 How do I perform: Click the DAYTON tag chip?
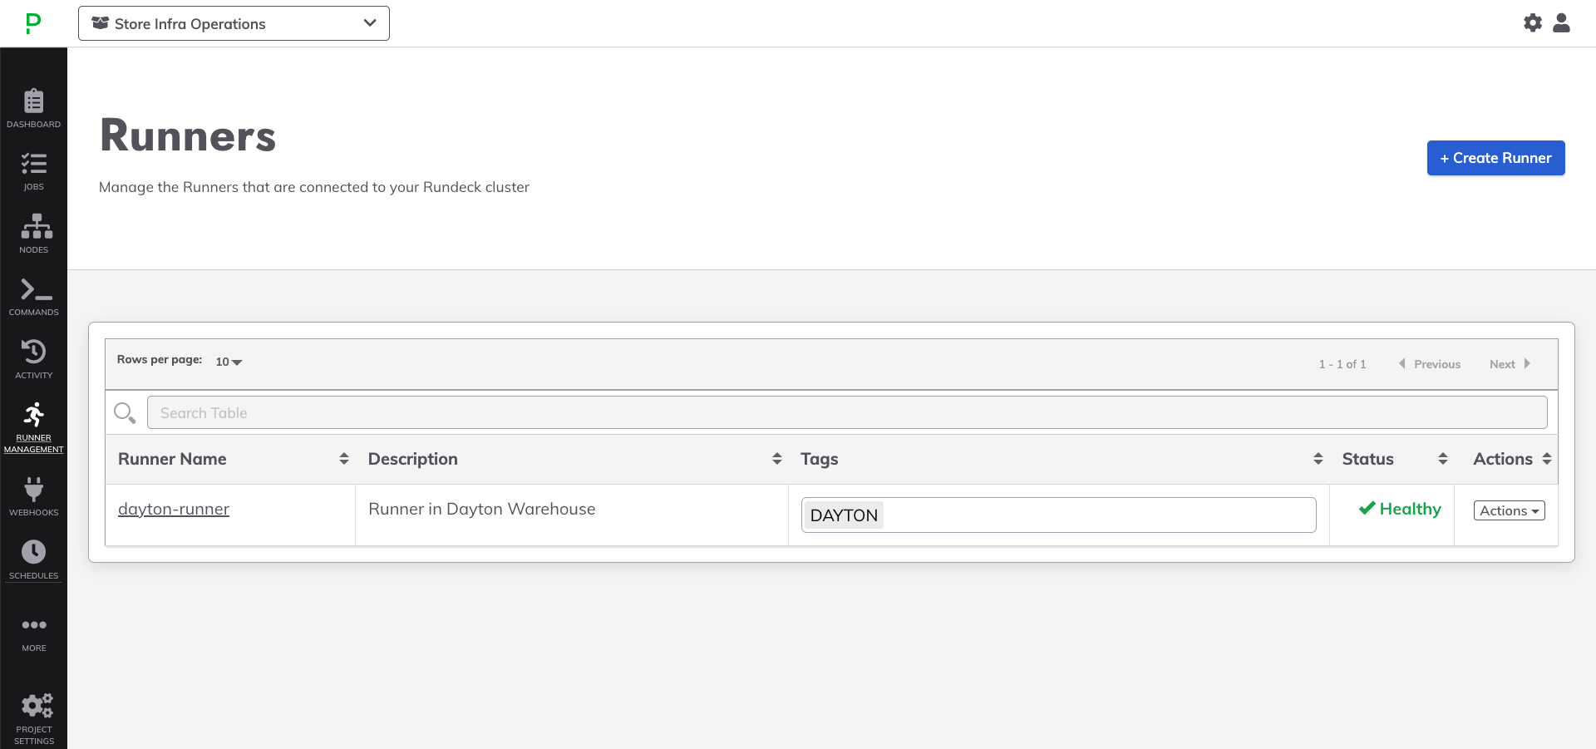coord(844,515)
